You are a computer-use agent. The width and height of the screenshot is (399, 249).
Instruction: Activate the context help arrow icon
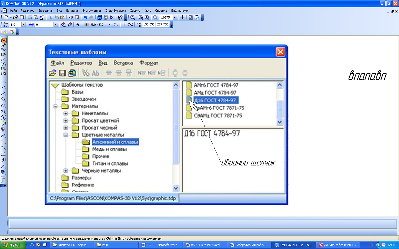pos(120,17)
